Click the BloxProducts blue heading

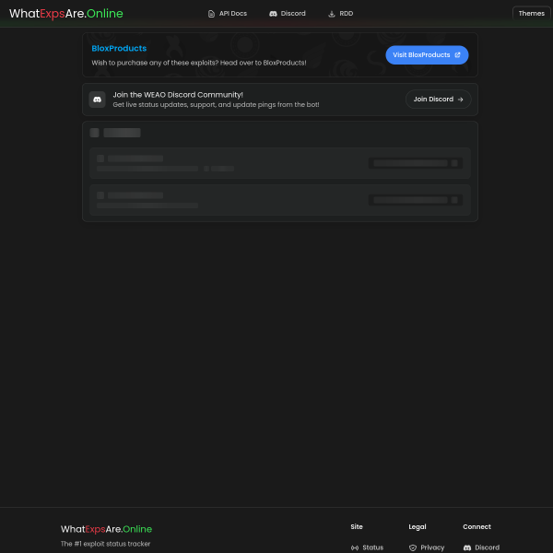(x=119, y=48)
